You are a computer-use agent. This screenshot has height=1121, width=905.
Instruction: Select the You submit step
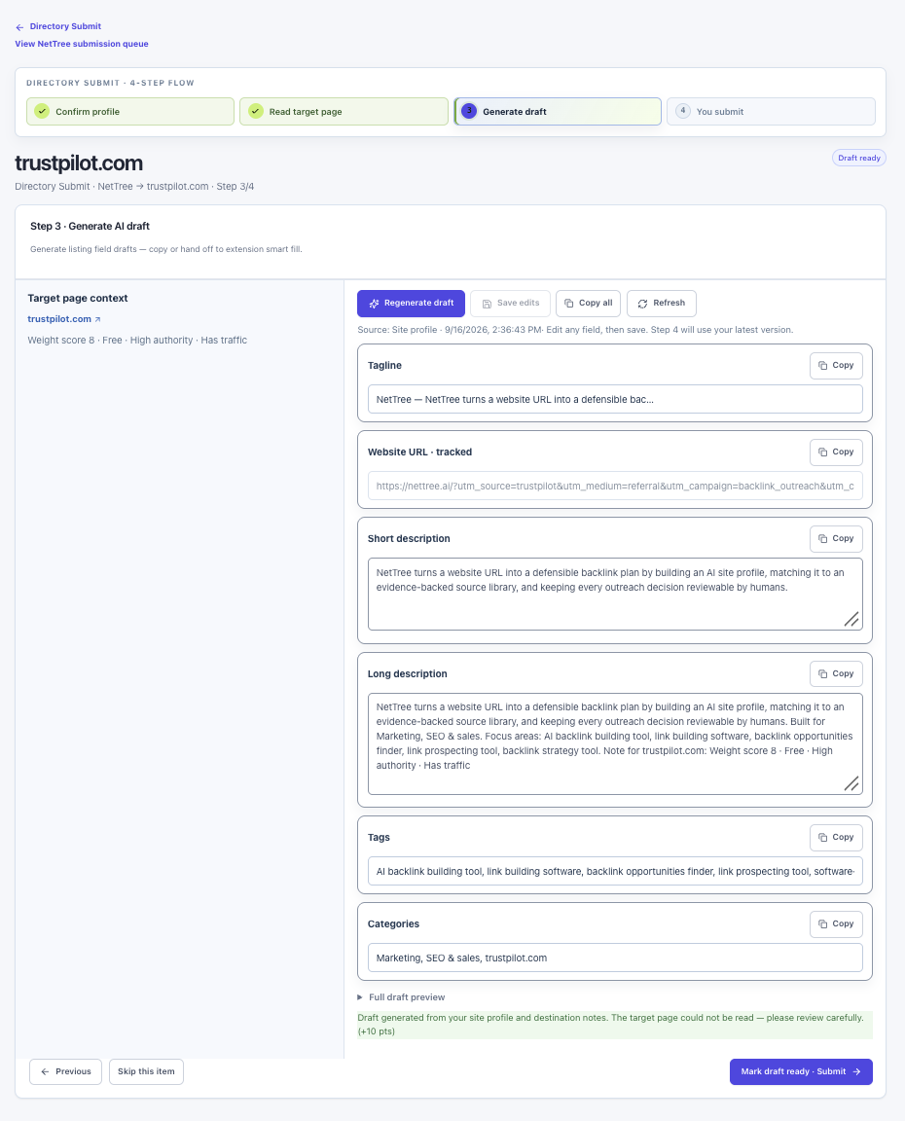pos(771,112)
